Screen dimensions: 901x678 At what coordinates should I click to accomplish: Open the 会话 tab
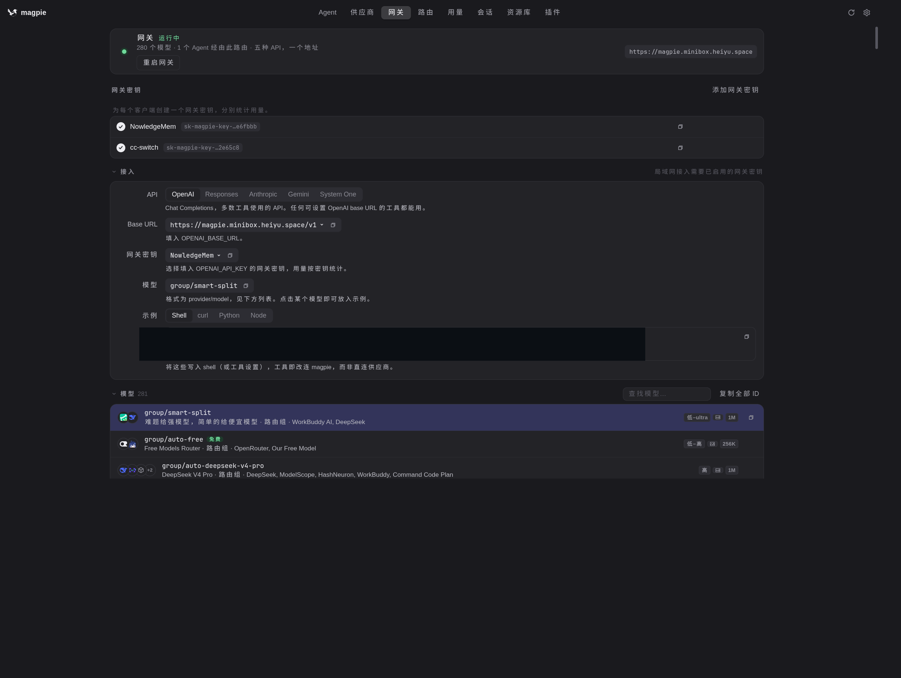[x=485, y=12]
